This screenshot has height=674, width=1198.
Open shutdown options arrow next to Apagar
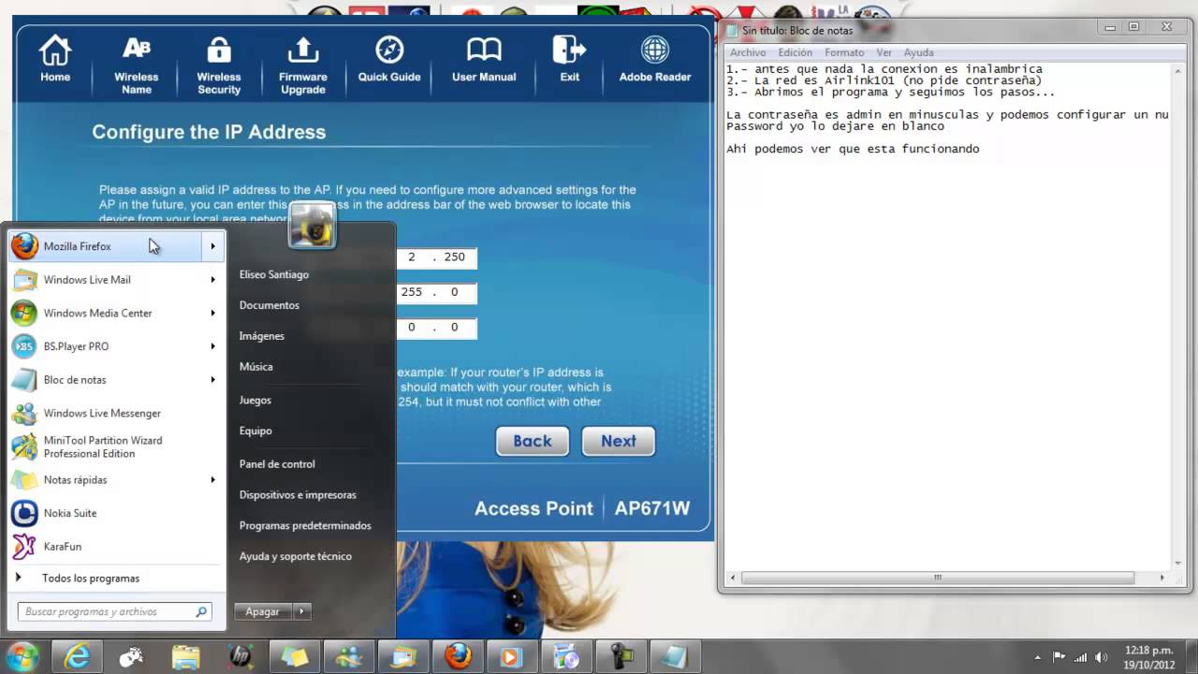tap(301, 611)
